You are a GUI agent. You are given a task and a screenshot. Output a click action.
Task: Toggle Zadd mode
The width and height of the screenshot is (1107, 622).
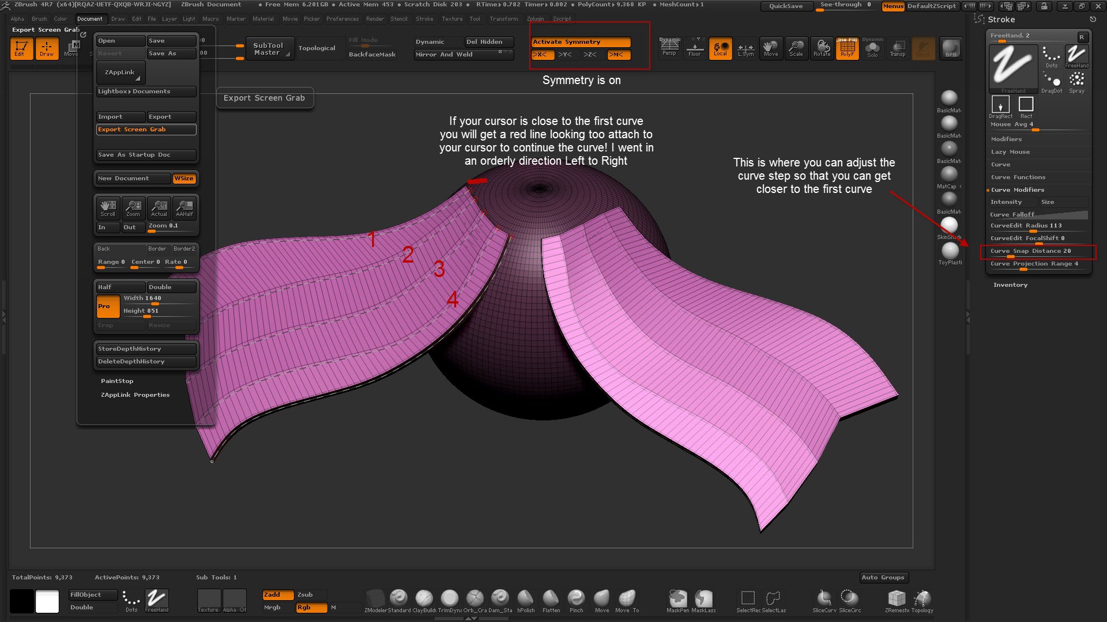tap(278, 595)
